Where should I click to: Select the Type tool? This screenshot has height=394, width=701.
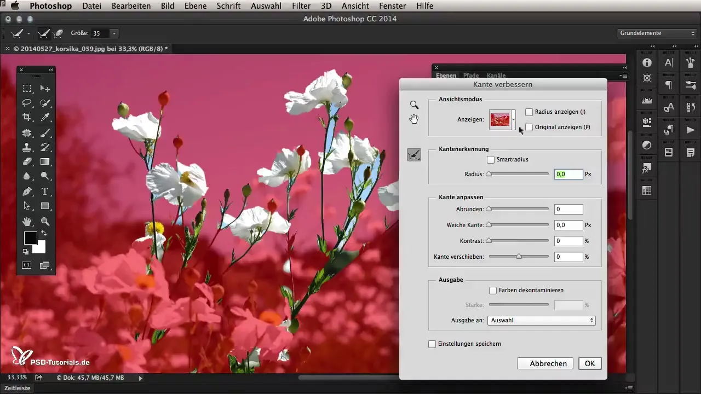pos(45,192)
